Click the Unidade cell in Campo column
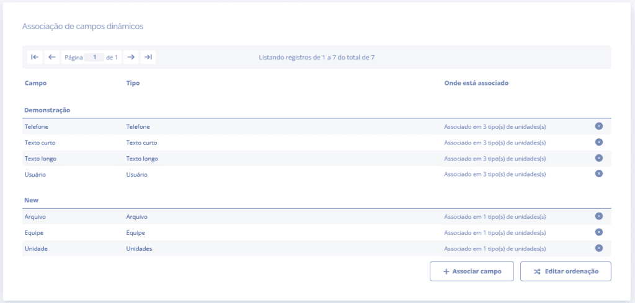The height and width of the screenshot is (303, 635). [36, 249]
